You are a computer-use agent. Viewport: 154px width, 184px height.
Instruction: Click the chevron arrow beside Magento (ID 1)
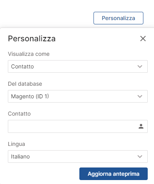point(140,96)
